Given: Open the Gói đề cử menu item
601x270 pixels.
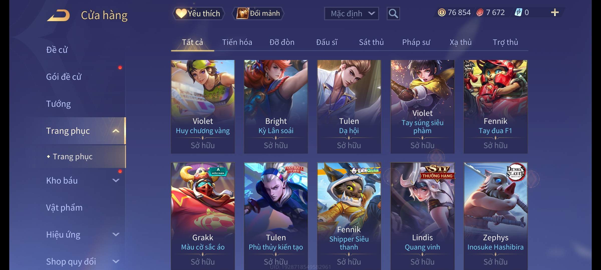Looking at the screenshot, I should (x=64, y=77).
